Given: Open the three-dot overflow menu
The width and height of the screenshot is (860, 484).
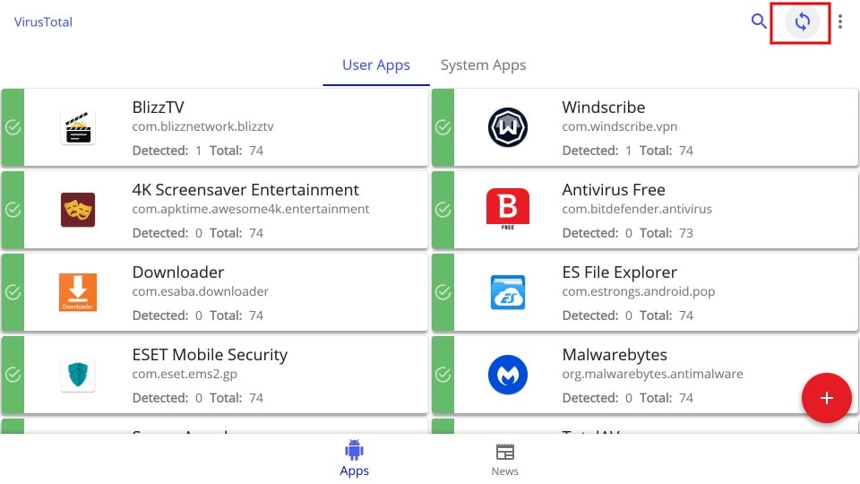Looking at the screenshot, I should 839,22.
